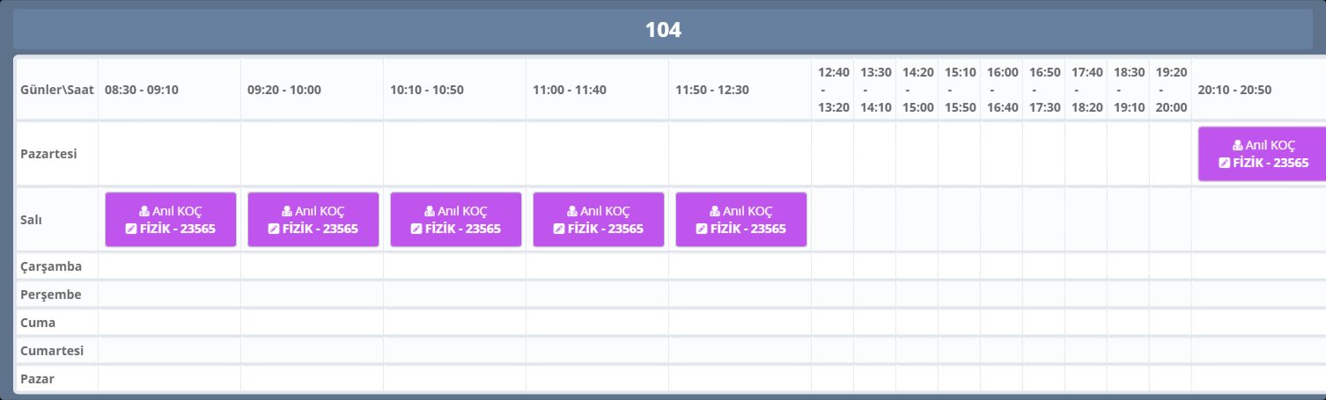The image size is (1326, 400).
Task: Click edit icon in Salı 08:30 FİZİK block
Action: coord(132,229)
